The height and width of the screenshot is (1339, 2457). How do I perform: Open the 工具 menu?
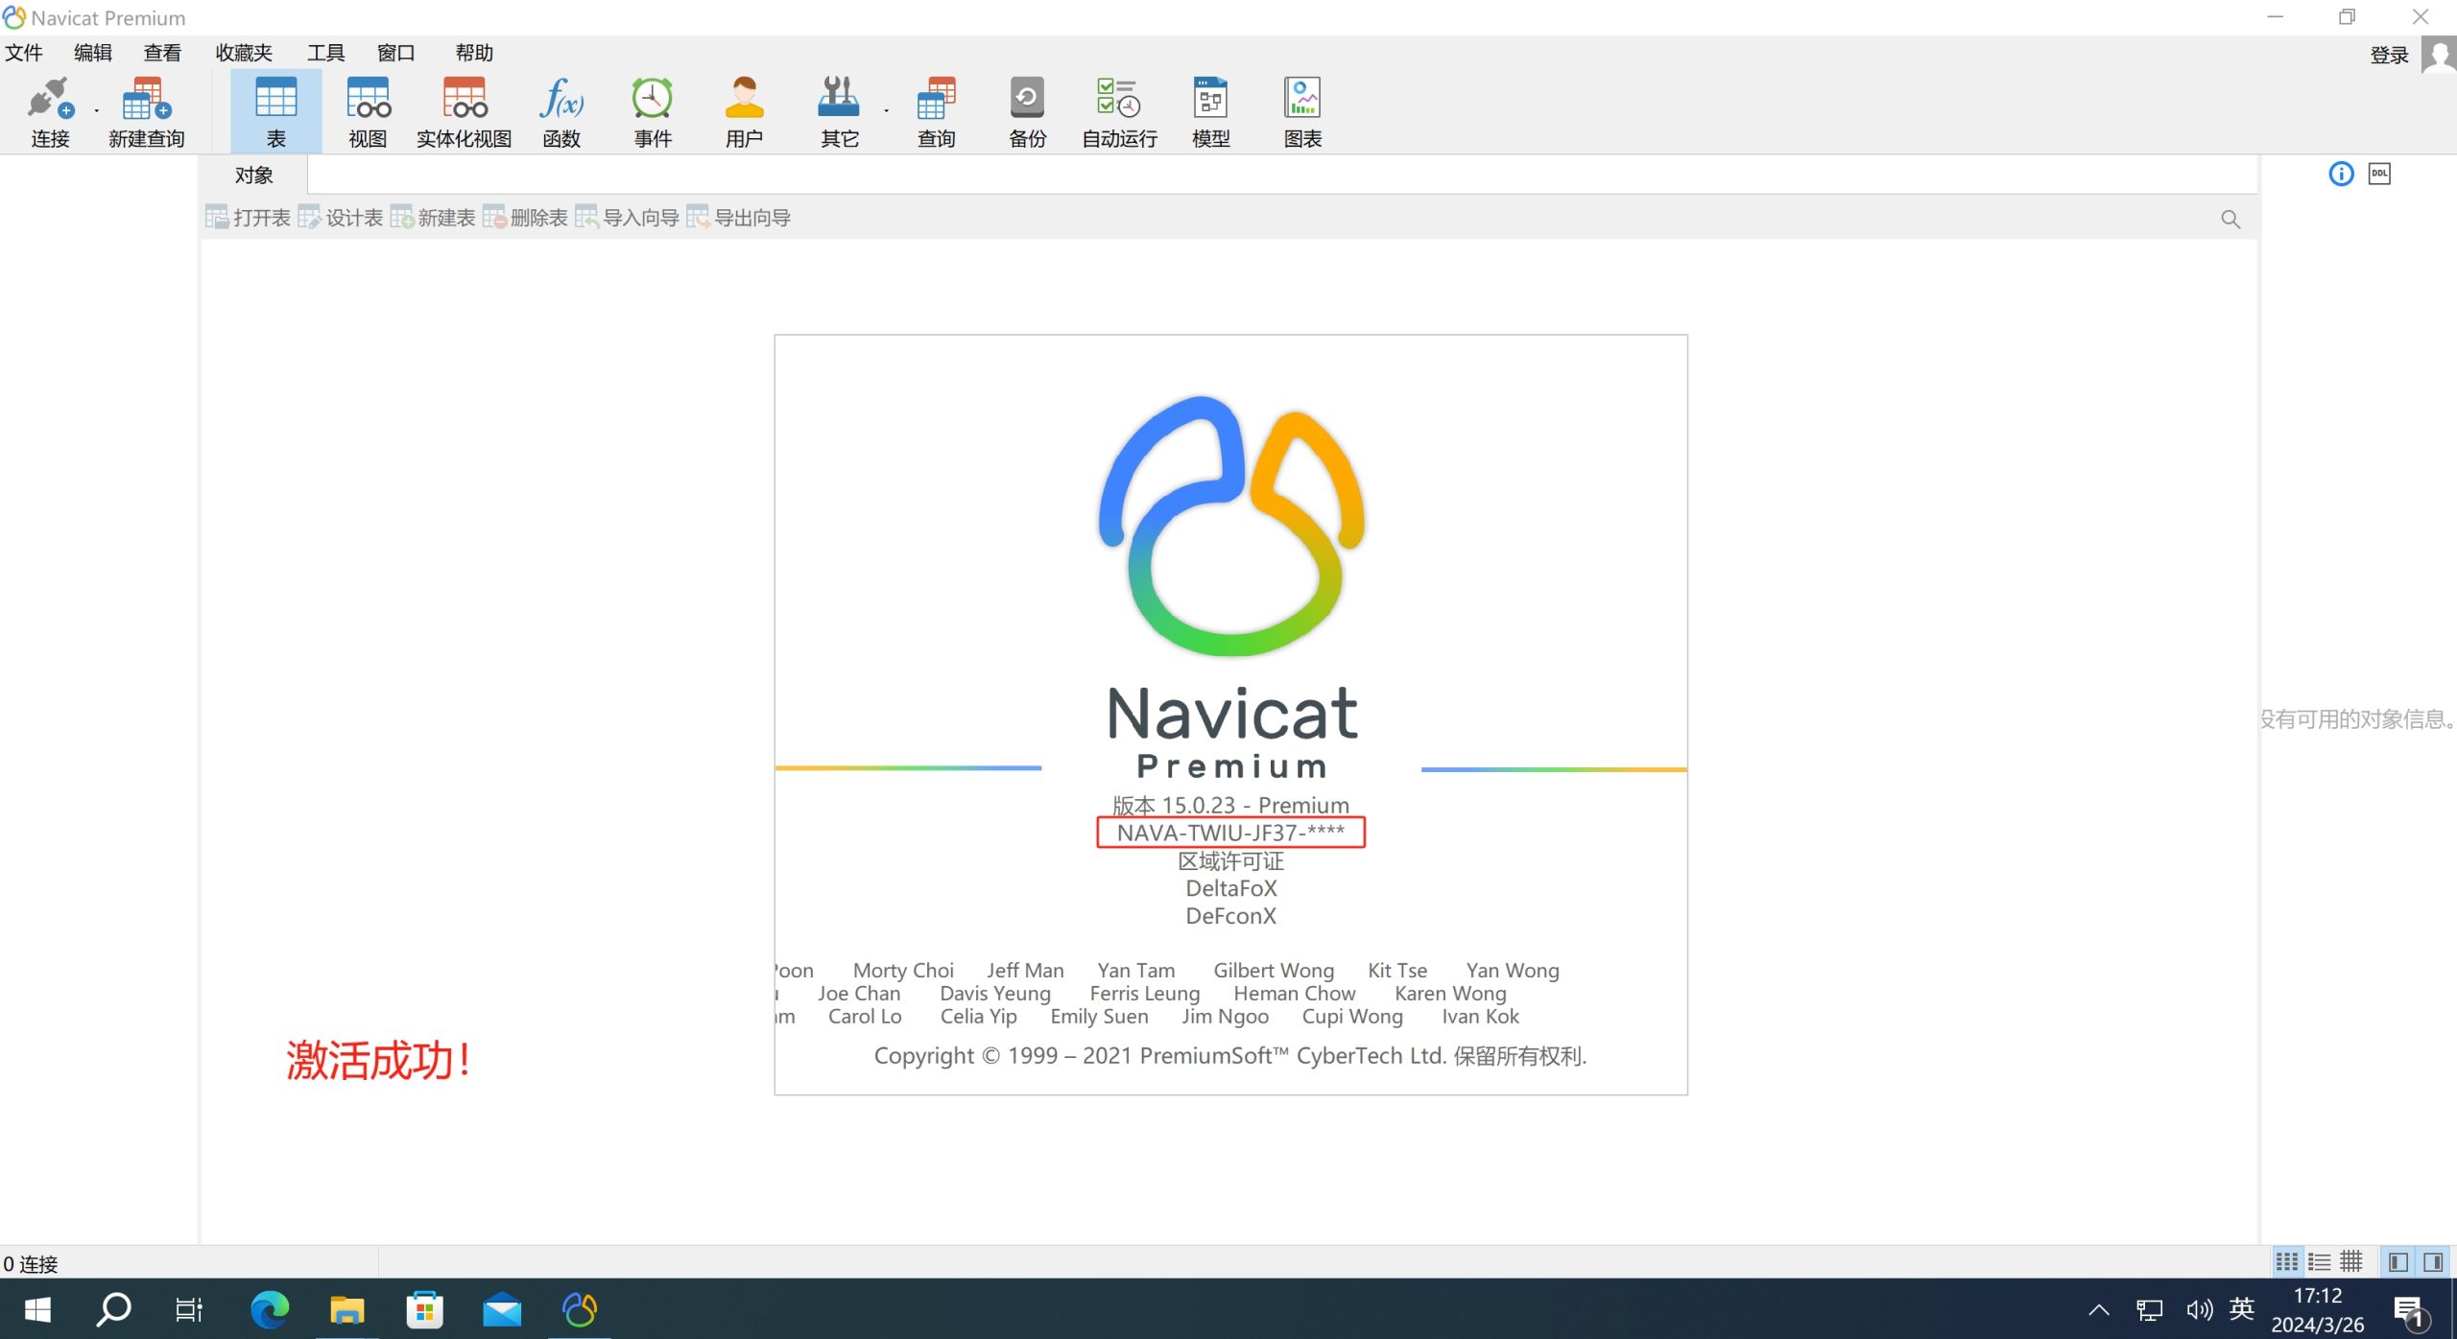pos(325,53)
